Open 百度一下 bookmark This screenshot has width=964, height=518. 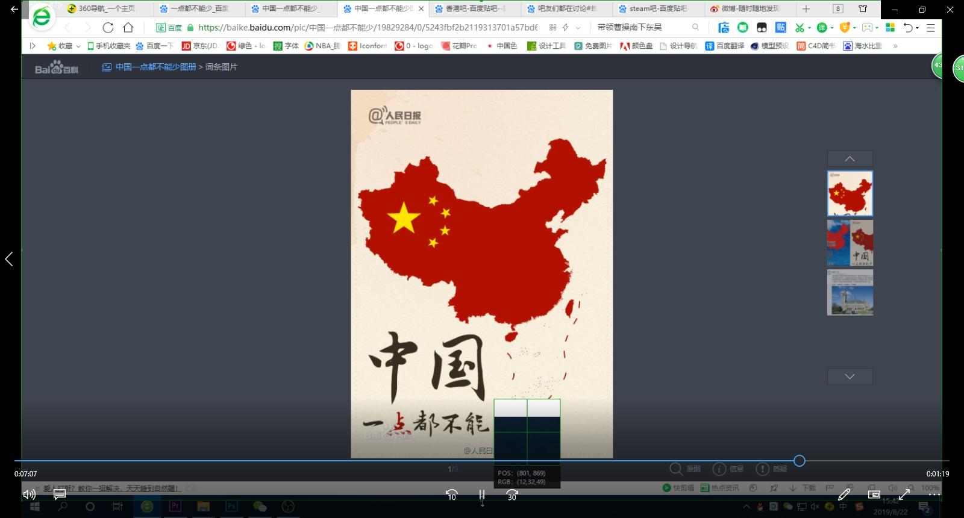pos(155,46)
